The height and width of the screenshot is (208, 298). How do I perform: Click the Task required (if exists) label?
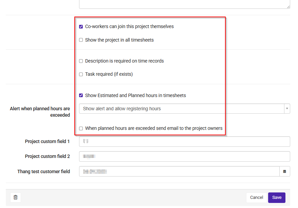[x=109, y=74]
